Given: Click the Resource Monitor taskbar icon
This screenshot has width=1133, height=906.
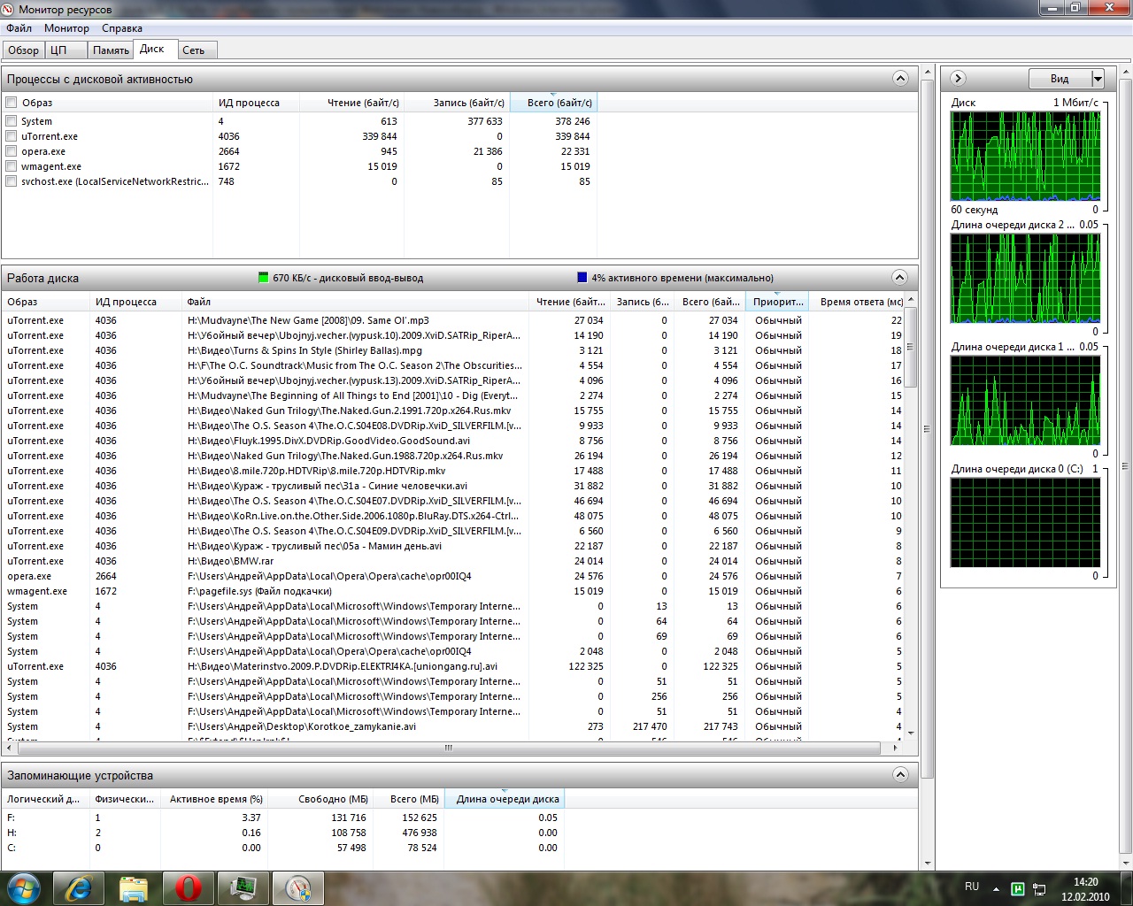Looking at the screenshot, I should click(x=297, y=887).
